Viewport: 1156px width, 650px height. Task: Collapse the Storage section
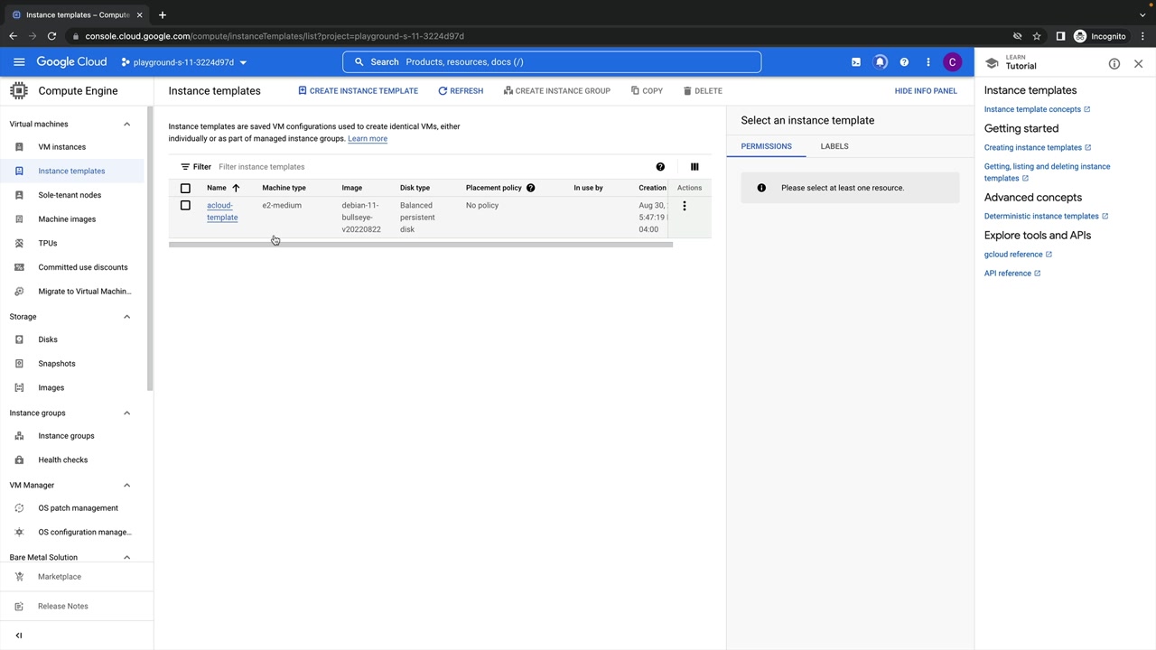[126, 317]
